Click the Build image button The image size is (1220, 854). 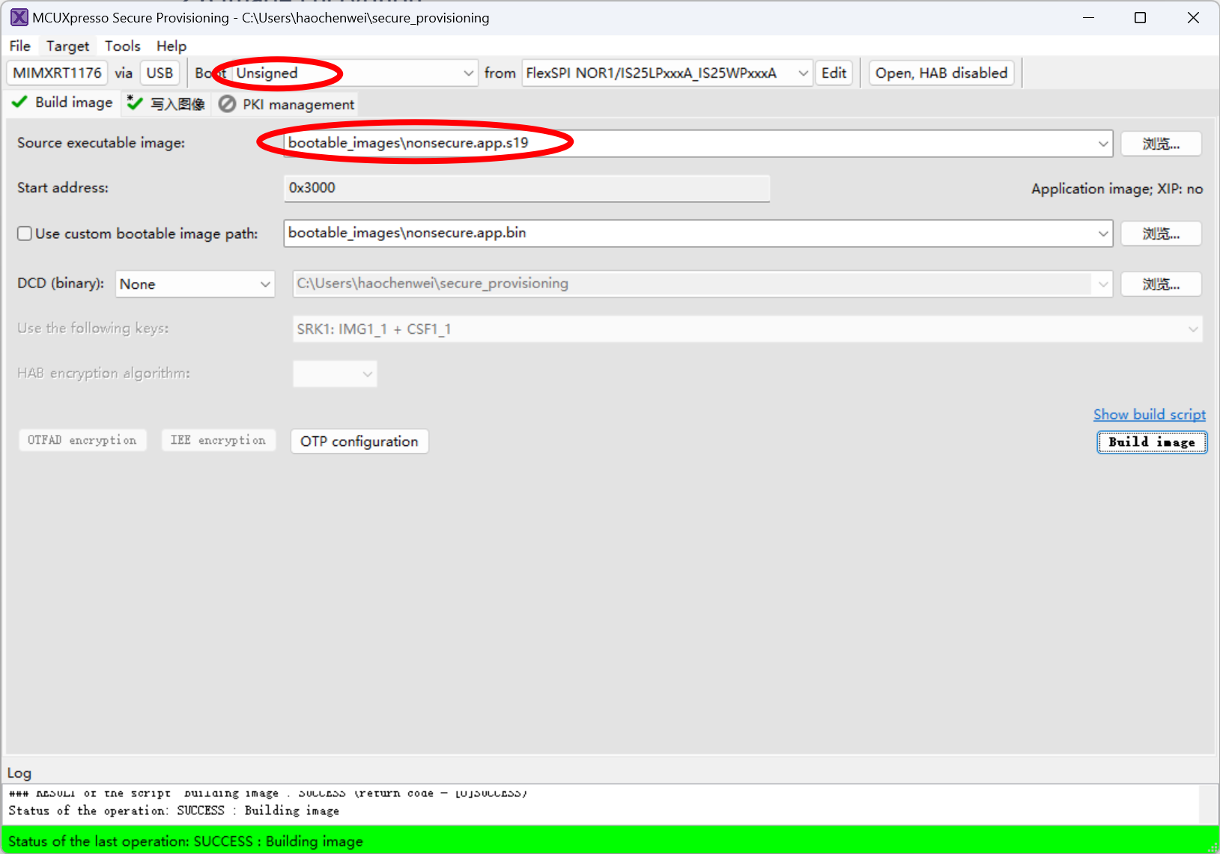coord(1152,442)
